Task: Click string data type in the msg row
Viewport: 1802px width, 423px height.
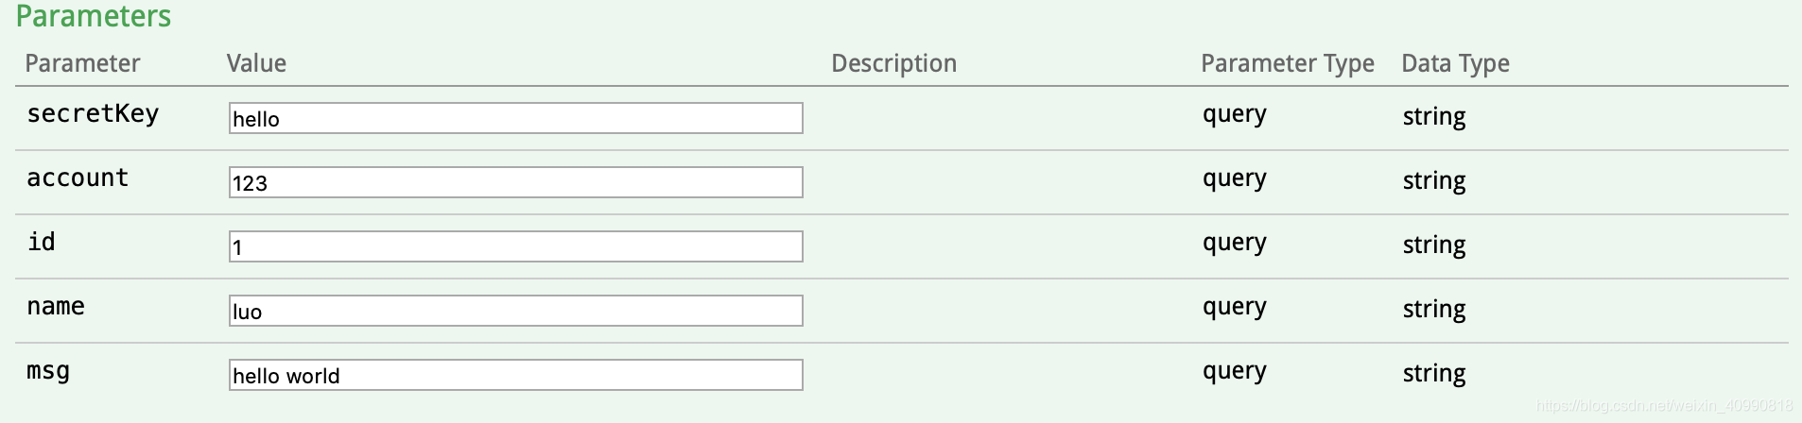Action: [1433, 373]
